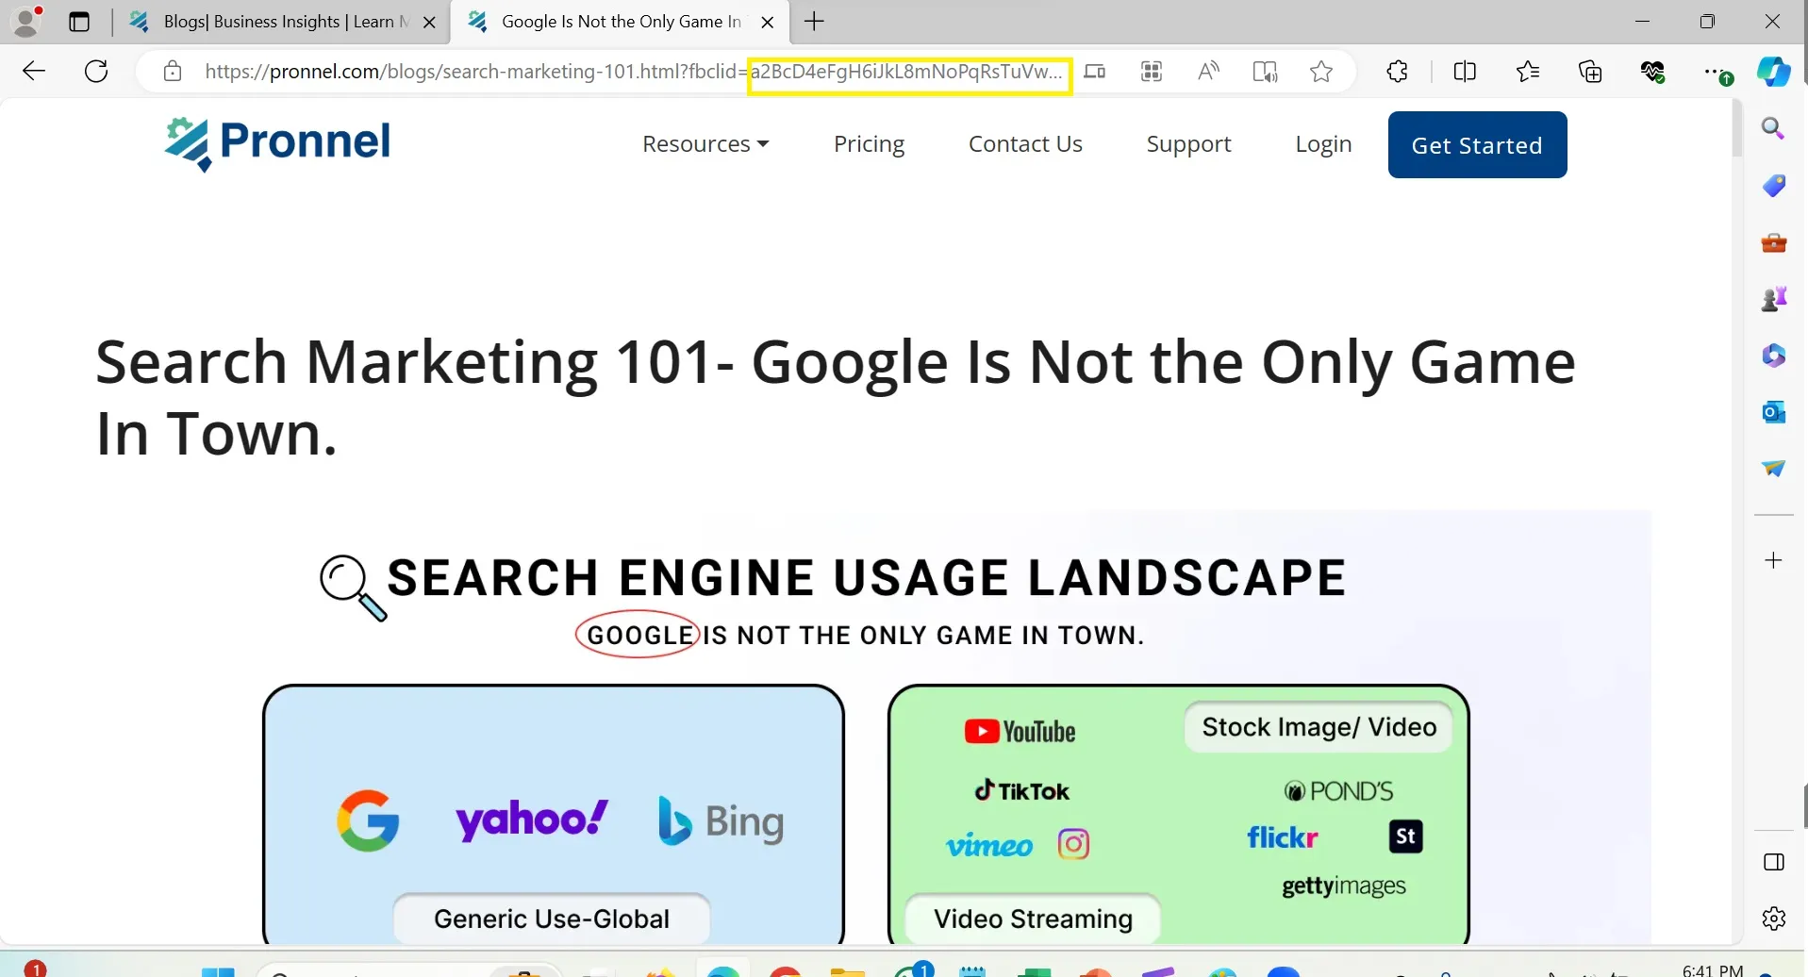This screenshot has height=977, width=1808.
Task: Click the YouTube logo in infographic
Action: pos(1020,732)
